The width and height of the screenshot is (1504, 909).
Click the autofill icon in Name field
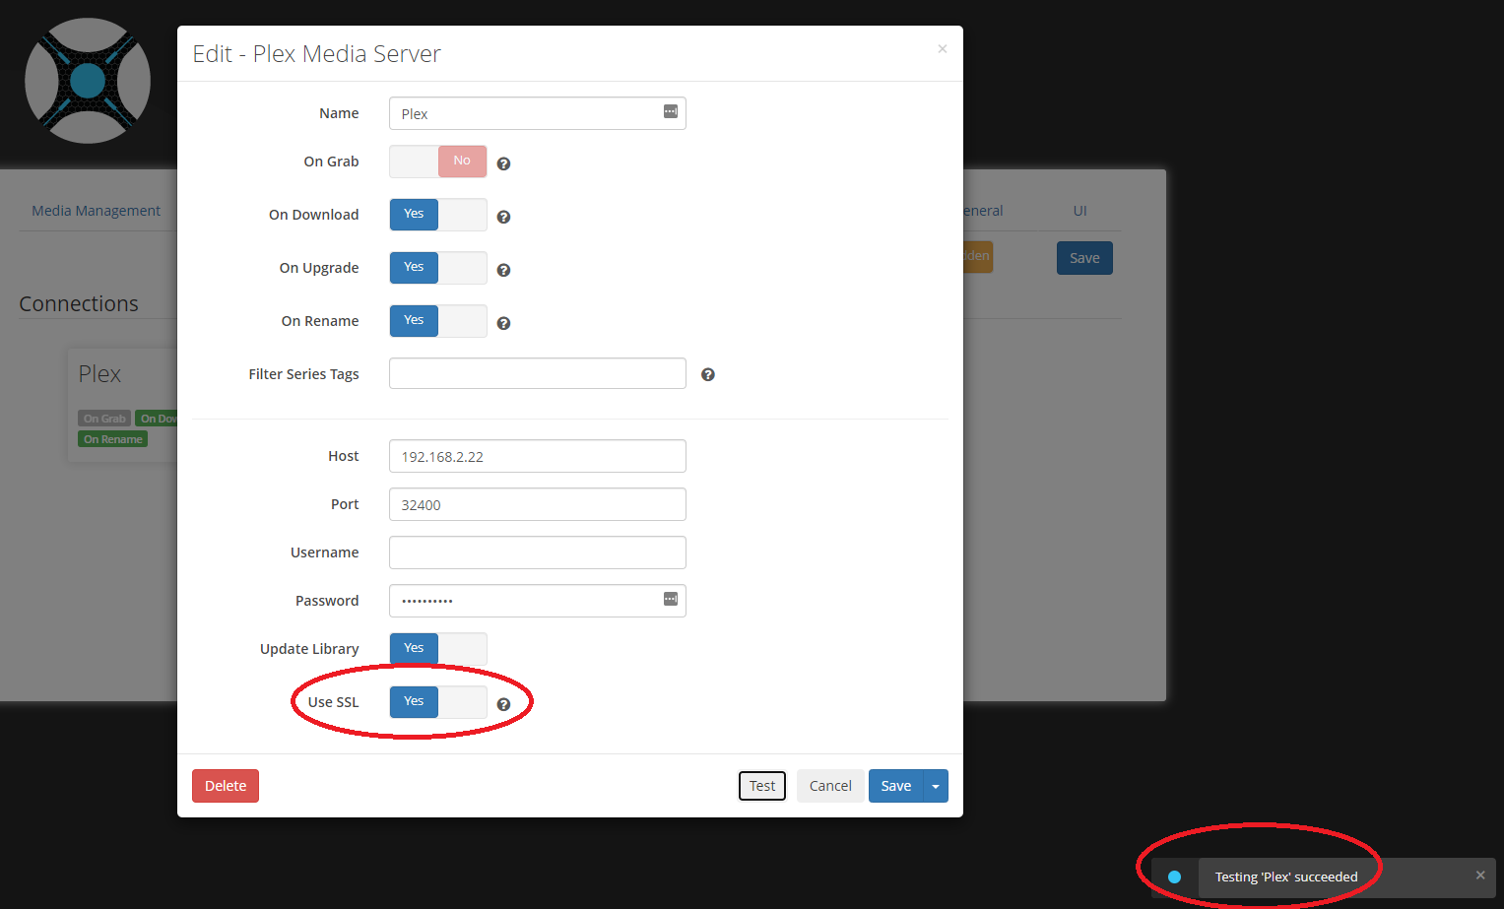pyautogui.click(x=671, y=111)
